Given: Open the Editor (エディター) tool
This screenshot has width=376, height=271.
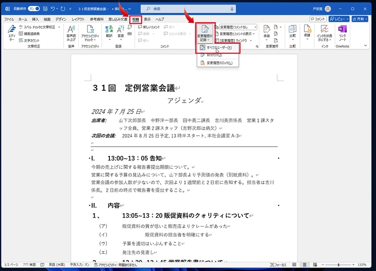Looking at the screenshot, I should click(x=11, y=33).
